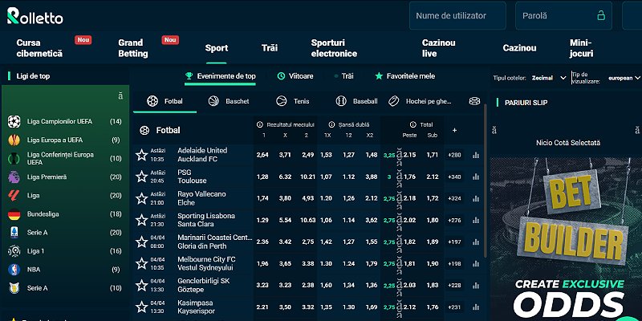Switch to the Viitoare tab
642x321 pixels.
295,76
